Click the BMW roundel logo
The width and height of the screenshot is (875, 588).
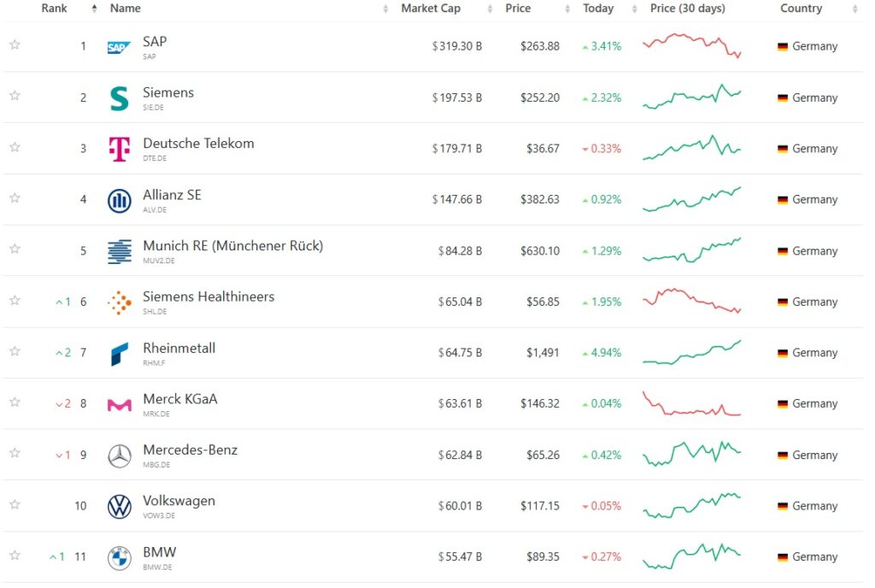[119, 558]
